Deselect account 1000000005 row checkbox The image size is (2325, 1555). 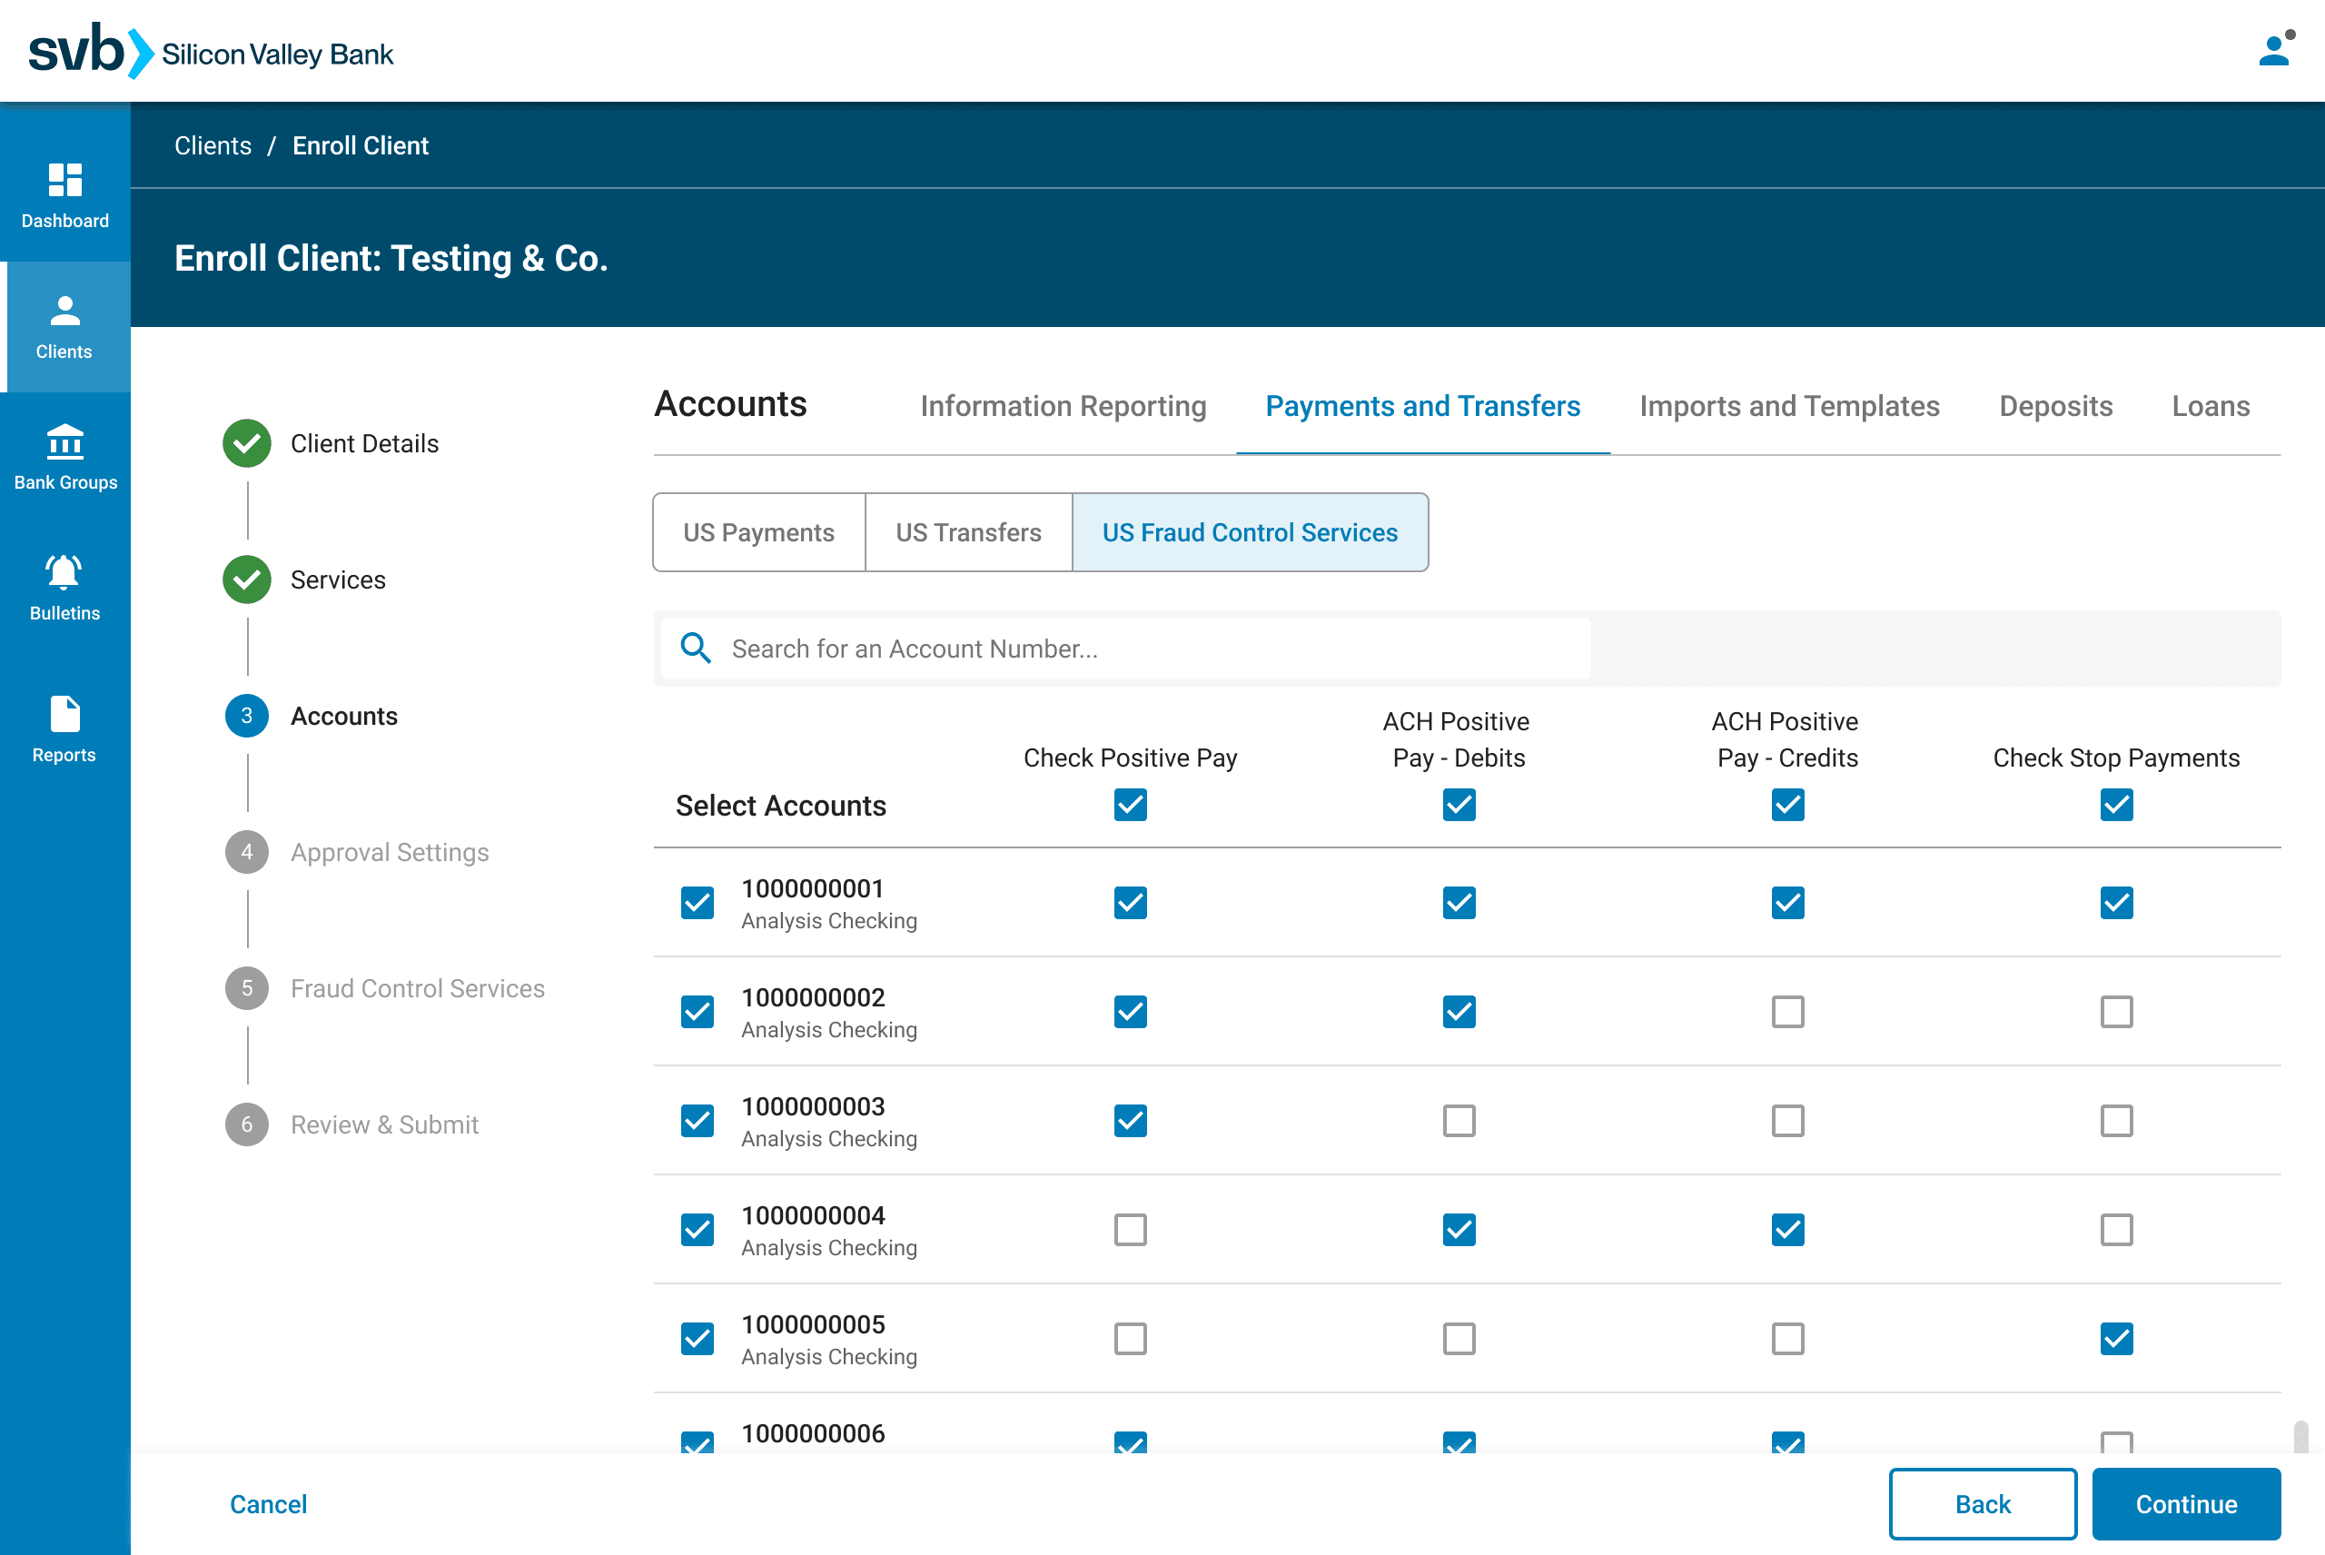[x=697, y=1339]
